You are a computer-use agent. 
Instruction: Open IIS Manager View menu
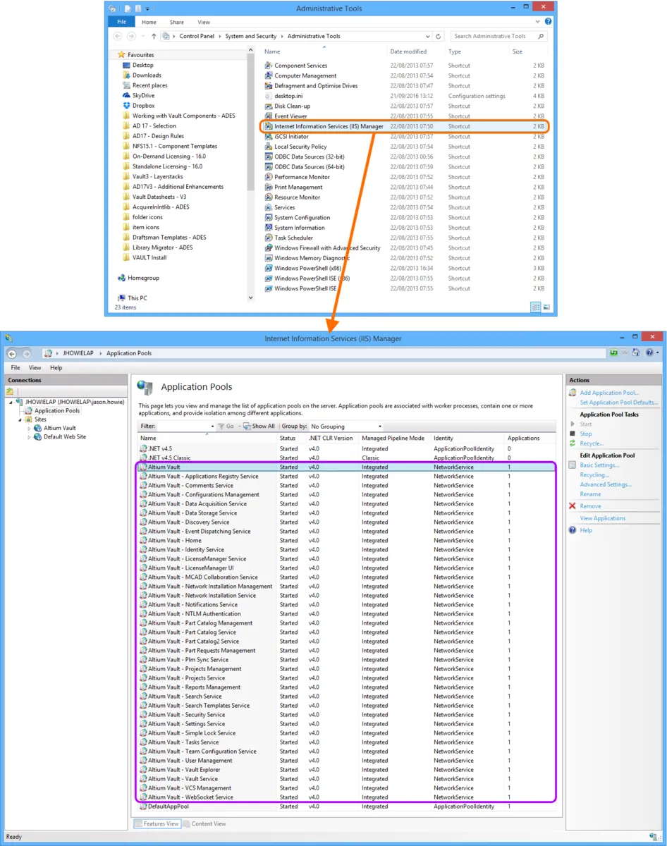pyautogui.click(x=35, y=367)
